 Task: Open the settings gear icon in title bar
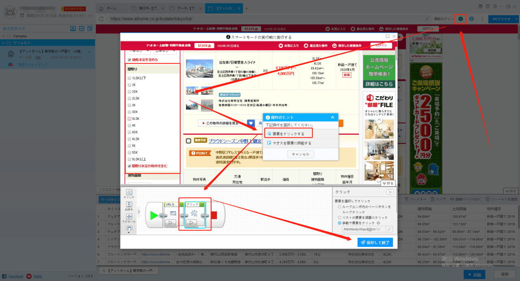(494, 6)
